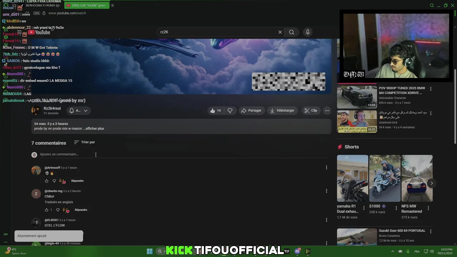The height and width of the screenshot is (257, 457).
Task: Open options for the S1000 short
Action: pyautogui.click(x=396, y=208)
